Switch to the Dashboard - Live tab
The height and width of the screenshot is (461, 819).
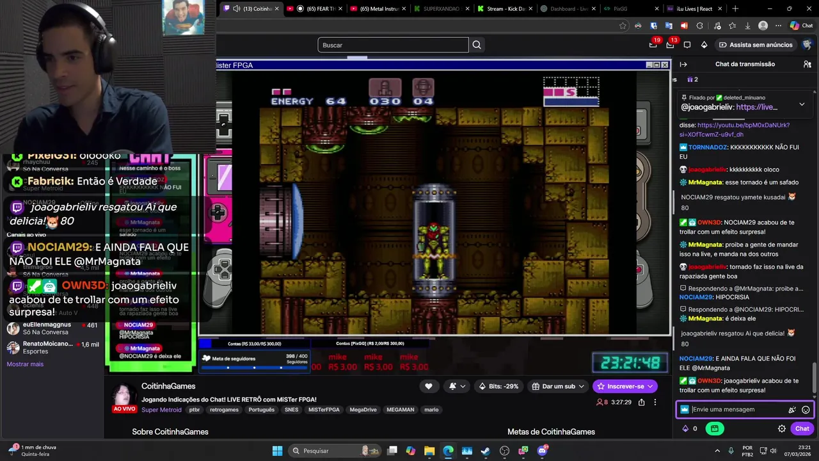point(568,9)
